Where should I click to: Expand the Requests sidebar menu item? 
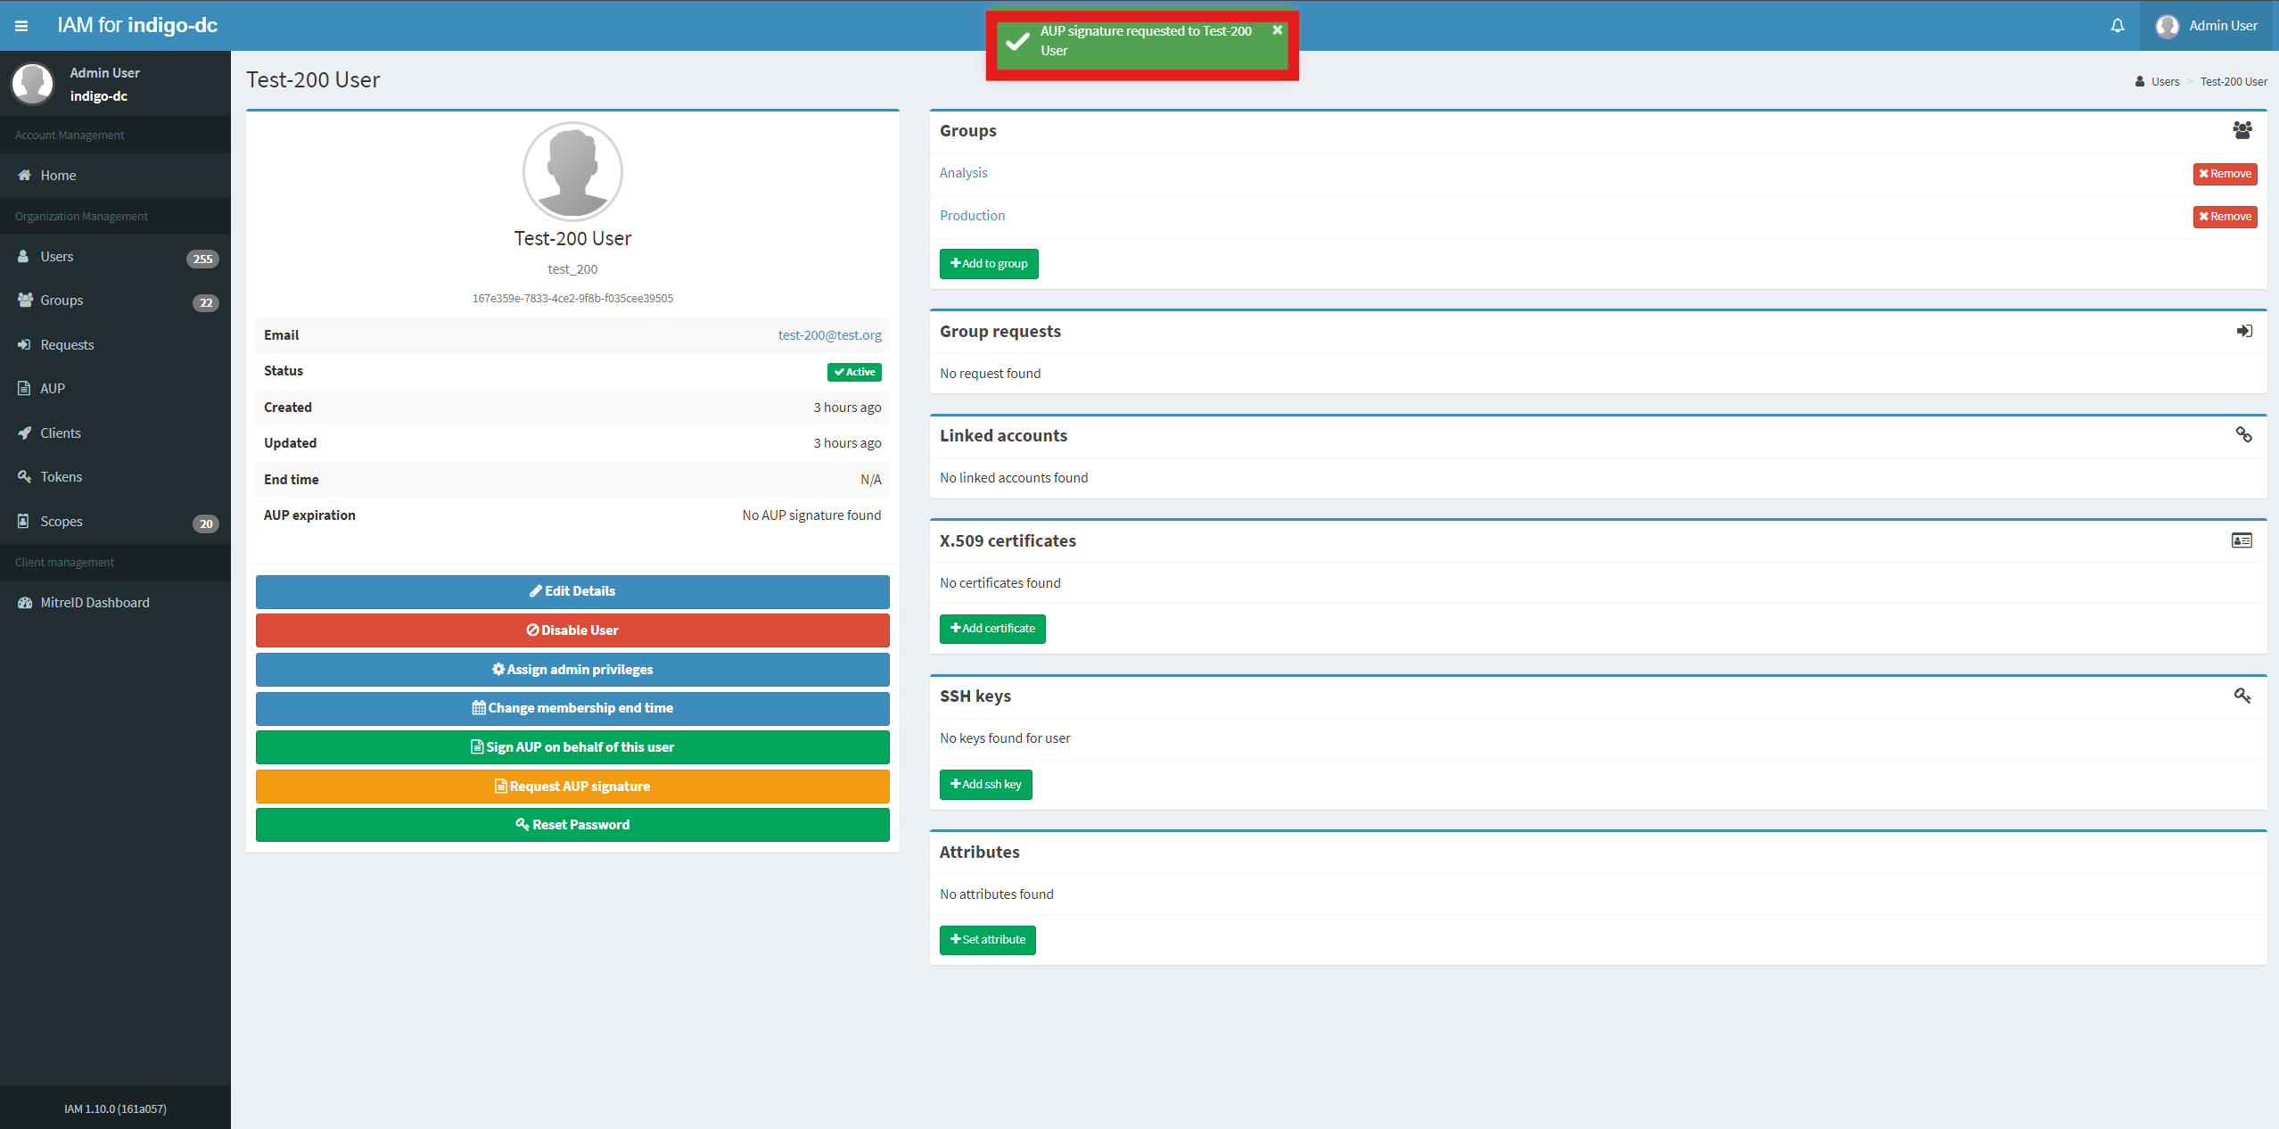(67, 344)
